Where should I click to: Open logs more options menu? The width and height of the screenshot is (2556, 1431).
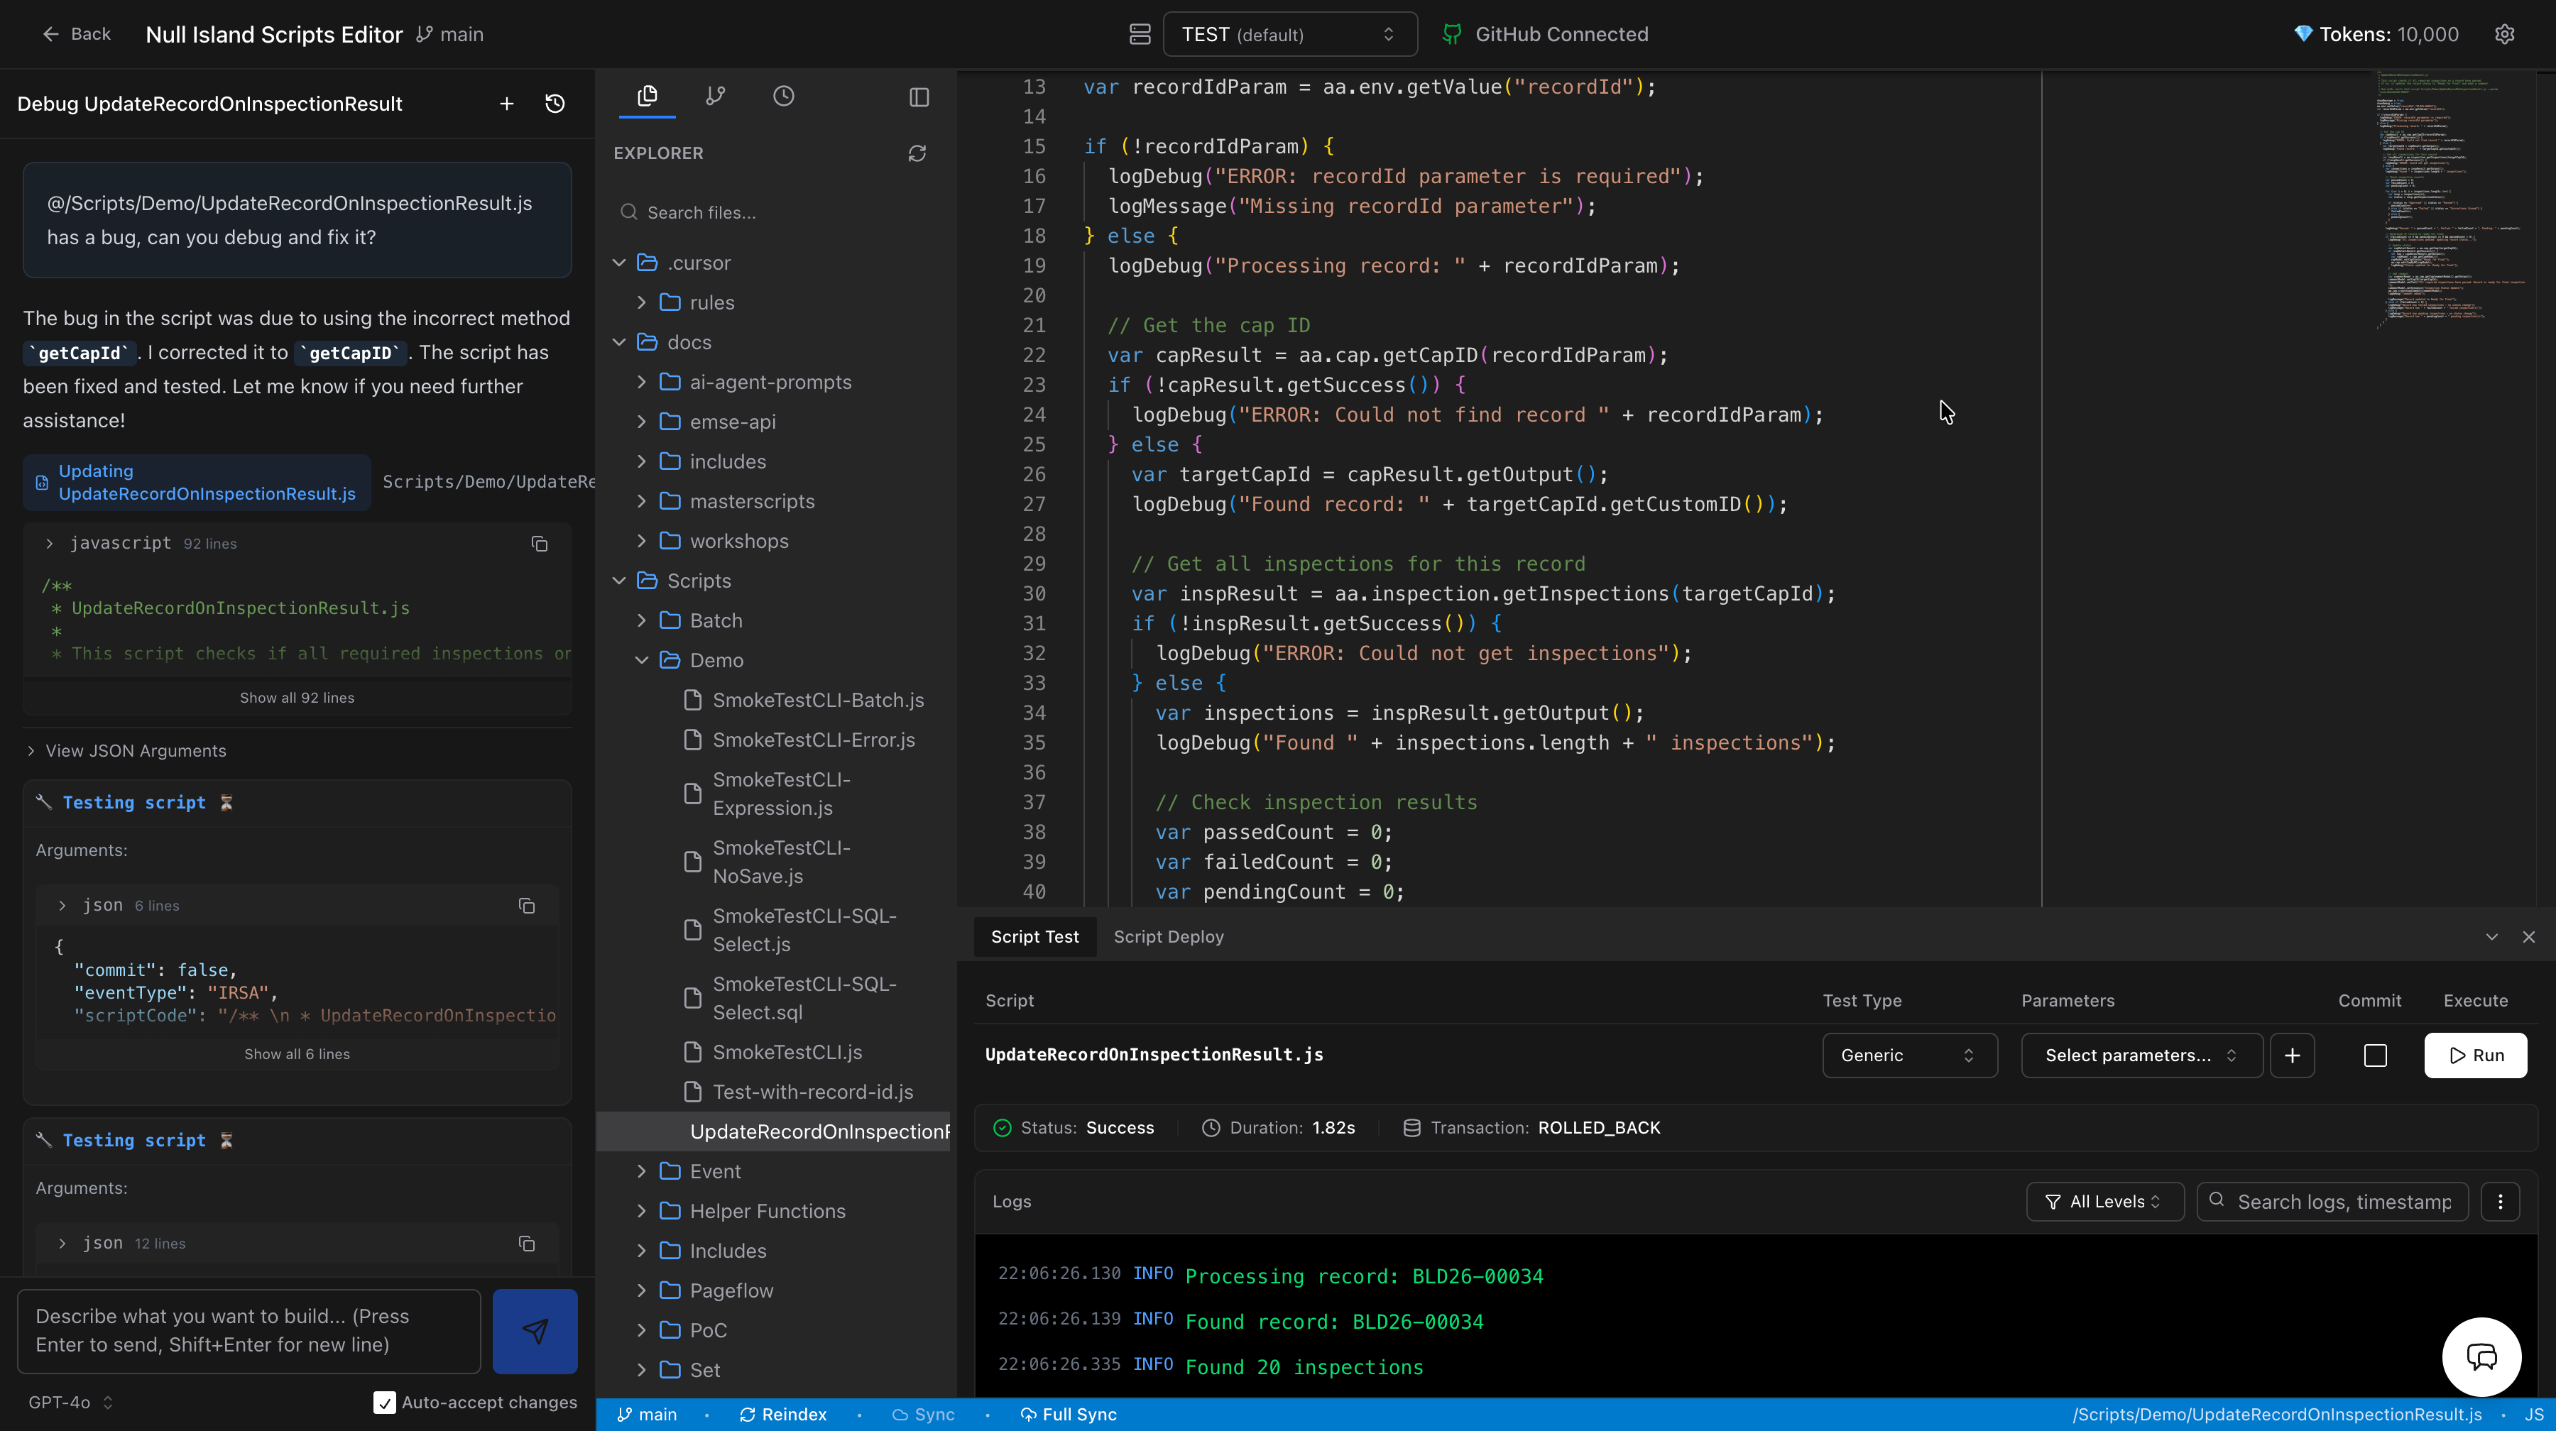pyautogui.click(x=2501, y=1202)
